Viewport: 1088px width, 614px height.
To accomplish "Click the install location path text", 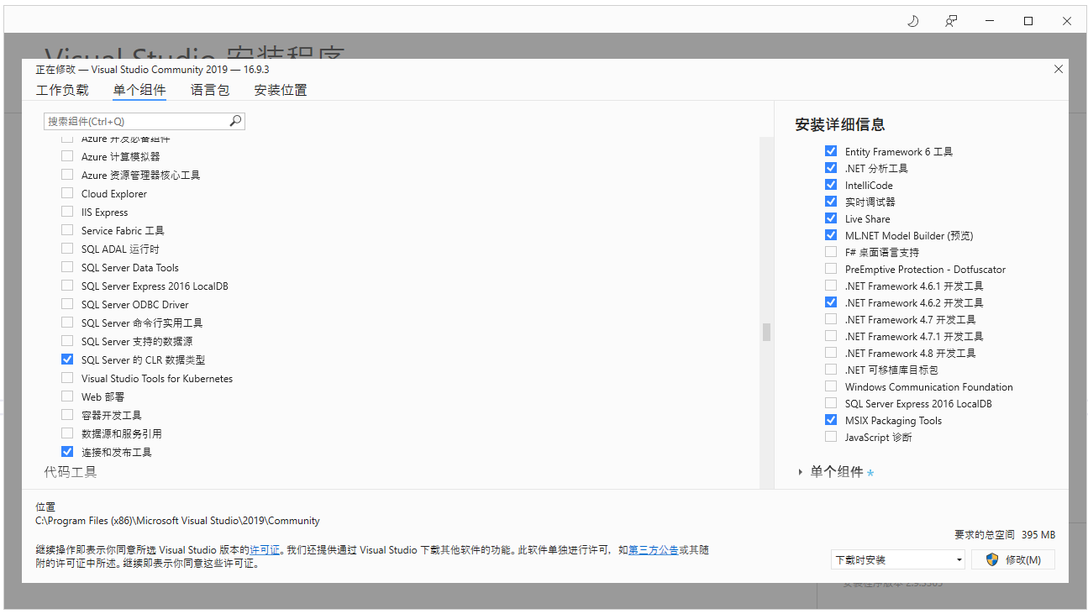I will [x=178, y=521].
